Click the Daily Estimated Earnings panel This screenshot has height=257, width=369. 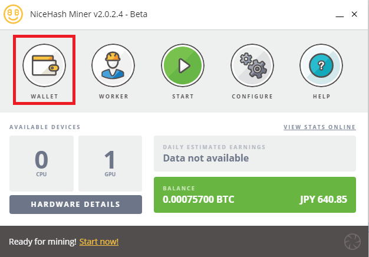(x=255, y=153)
